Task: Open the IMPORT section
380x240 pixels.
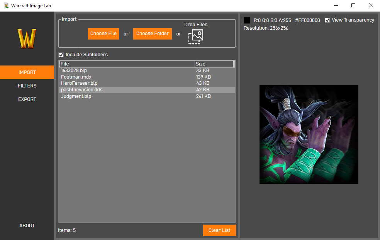Action: [27, 72]
